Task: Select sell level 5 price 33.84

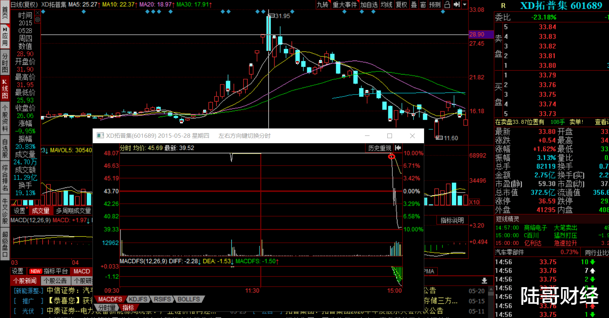Action: 548,27
